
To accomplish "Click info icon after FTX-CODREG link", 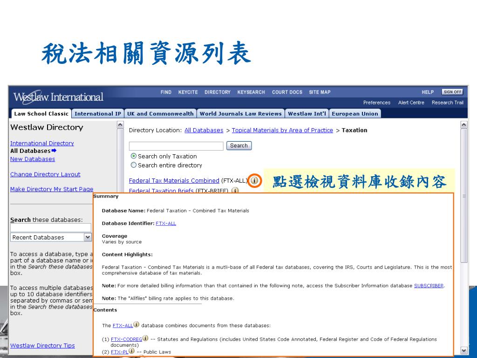I will pyautogui.click(x=145, y=338).
